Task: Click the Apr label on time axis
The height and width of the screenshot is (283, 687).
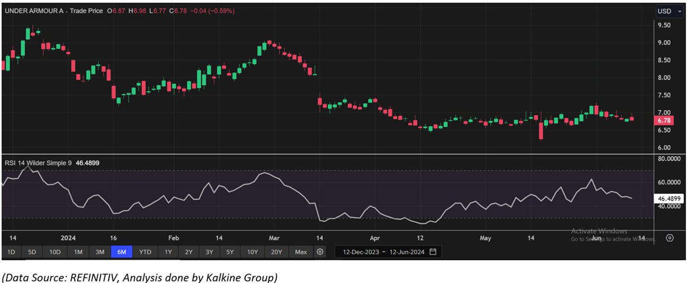Action: point(375,238)
